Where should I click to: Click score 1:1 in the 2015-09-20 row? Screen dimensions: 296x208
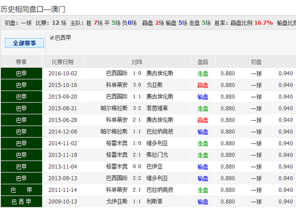click(x=137, y=96)
